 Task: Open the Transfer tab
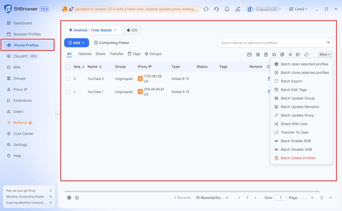click(x=116, y=54)
